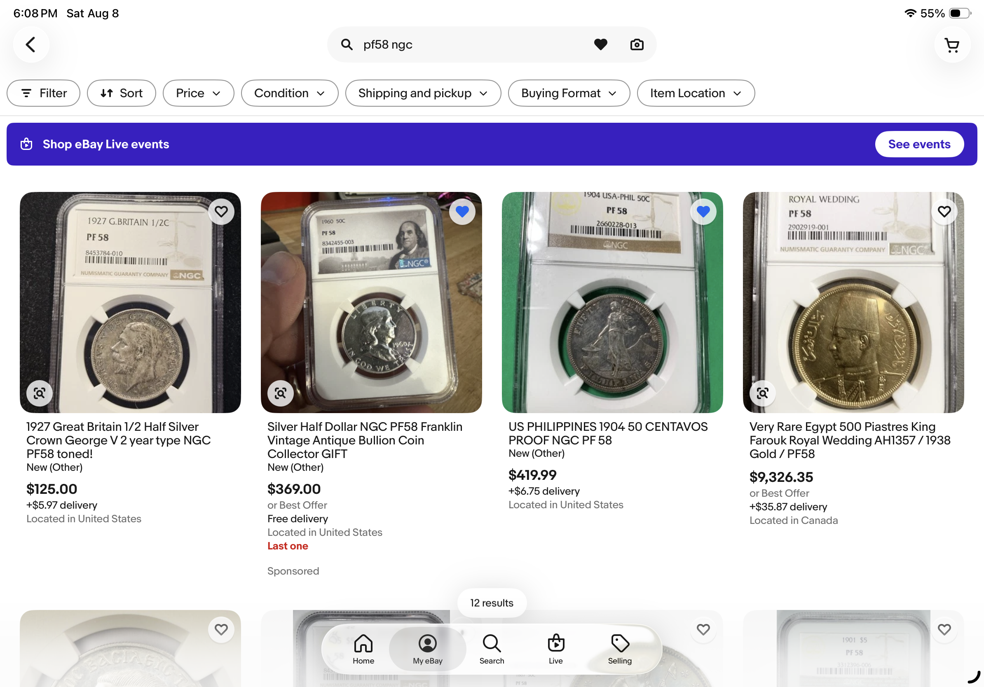The width and height of the screenshot is (984, 687).
Task: Click the See events button
Action: [919, 144]
